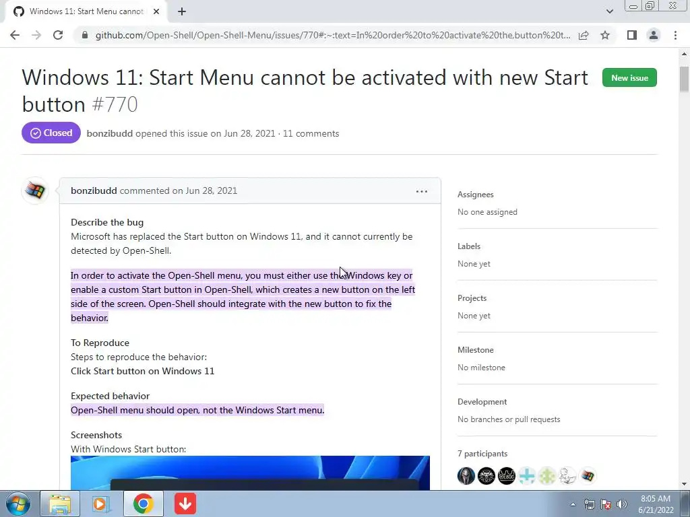Click the lock icon in address bar
The image size is (690, 517).
coord(85,35)
